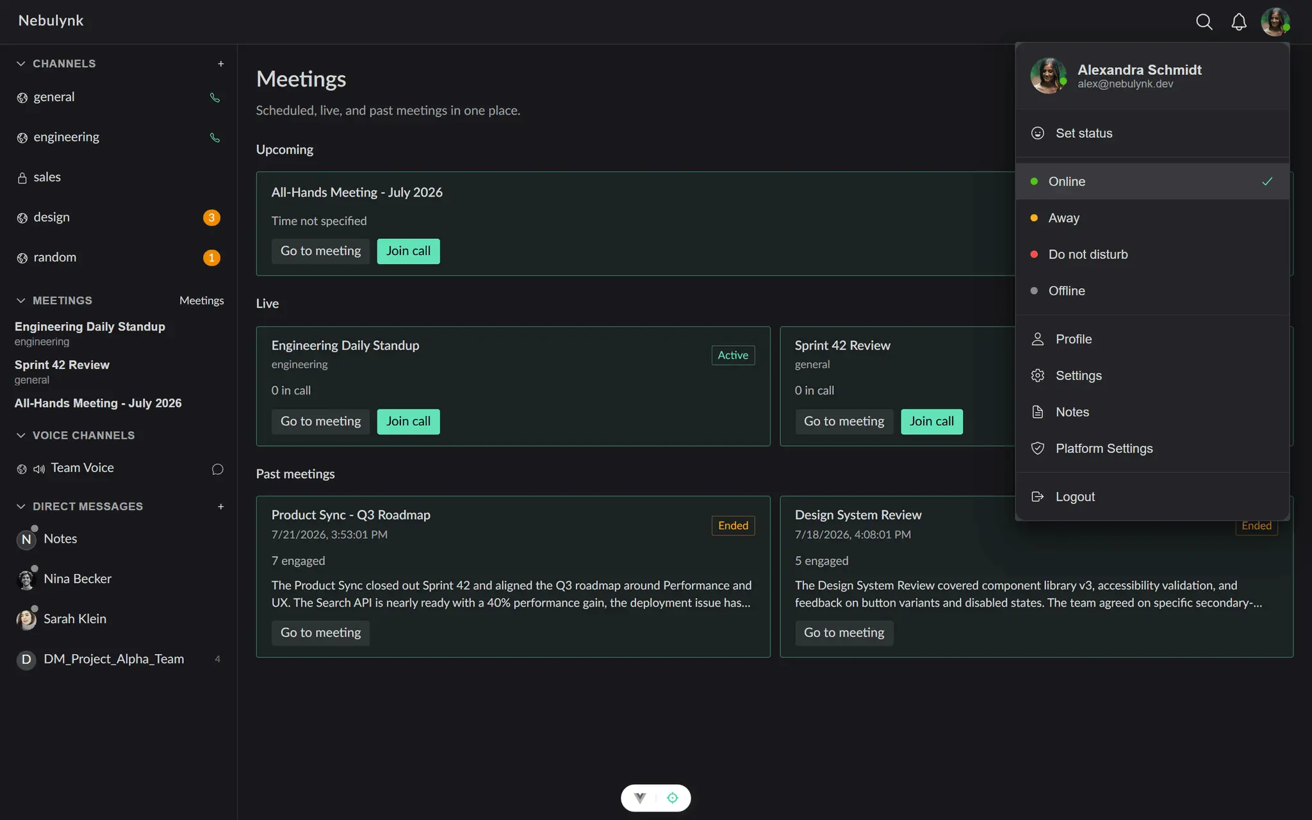Click phone icon next to general channel
This screenshot has width=1312, height=820.
(x=215, y=97)
